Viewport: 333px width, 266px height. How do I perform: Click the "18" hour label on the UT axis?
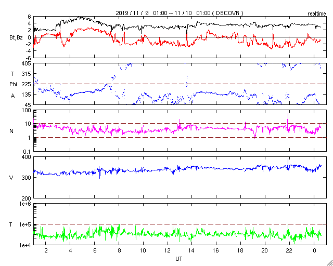point(240,250)
